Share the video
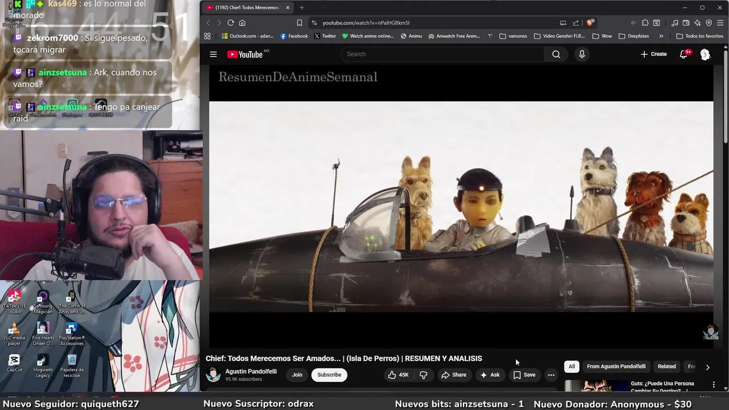The image size is (729, 410). pyautogui.click(x=453, y=375)
